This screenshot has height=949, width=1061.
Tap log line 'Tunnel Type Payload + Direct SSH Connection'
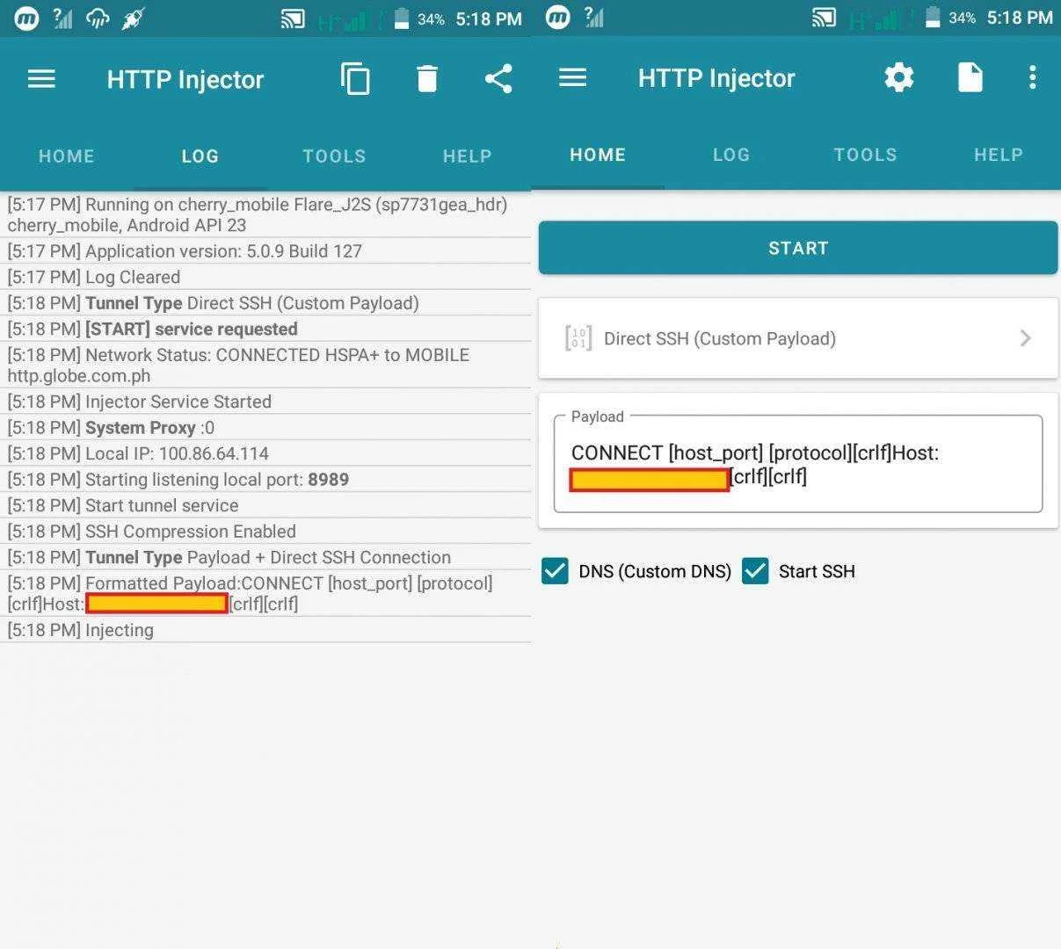coord(265,557)
